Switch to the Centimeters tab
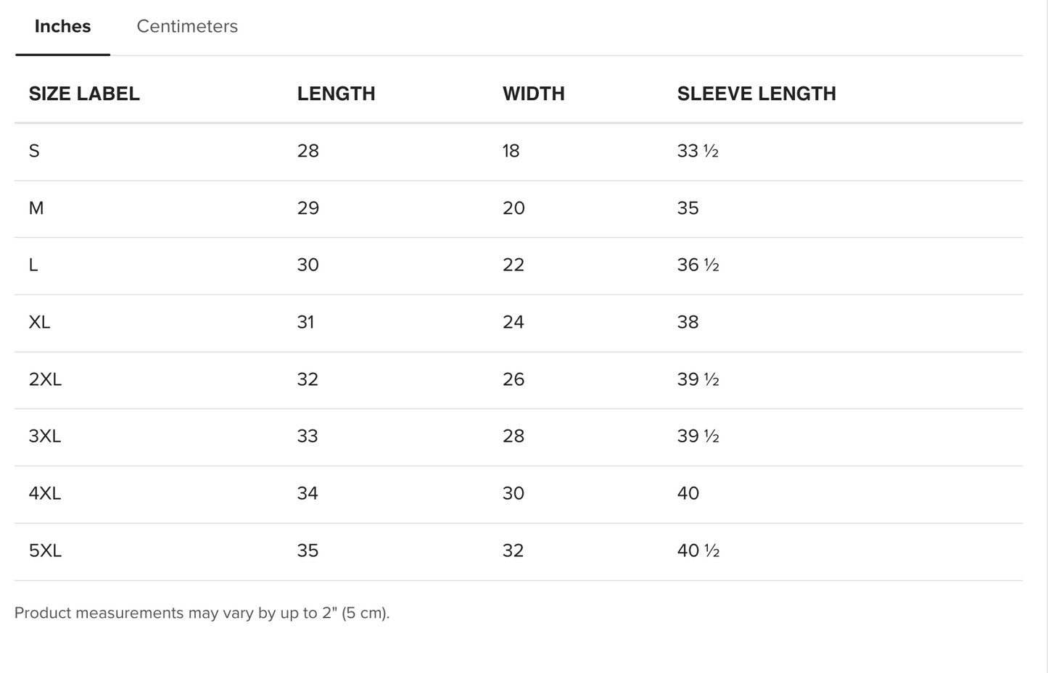The image size is (1048, 673). [187, 27]
